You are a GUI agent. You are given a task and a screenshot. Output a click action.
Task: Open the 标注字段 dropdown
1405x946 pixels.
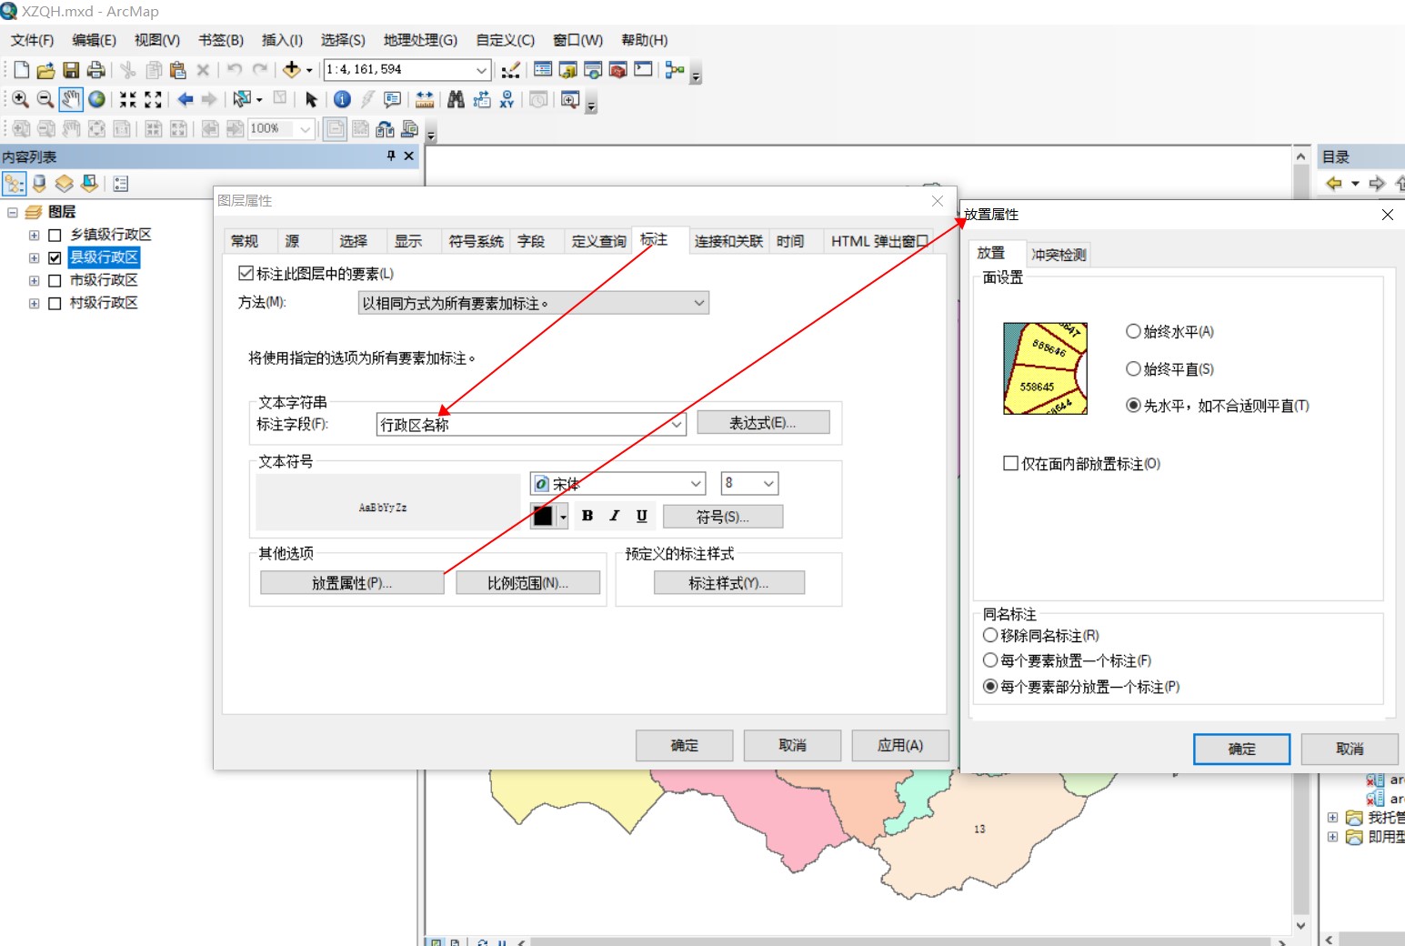676,424
